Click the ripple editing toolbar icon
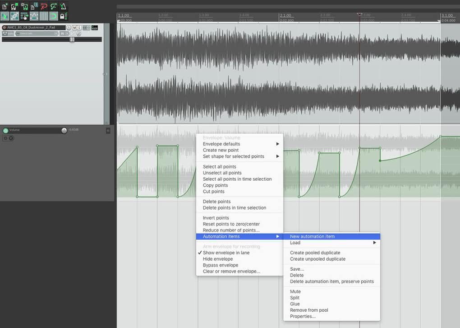The height and width of the screenshot is (328, 460). point(24,16)
